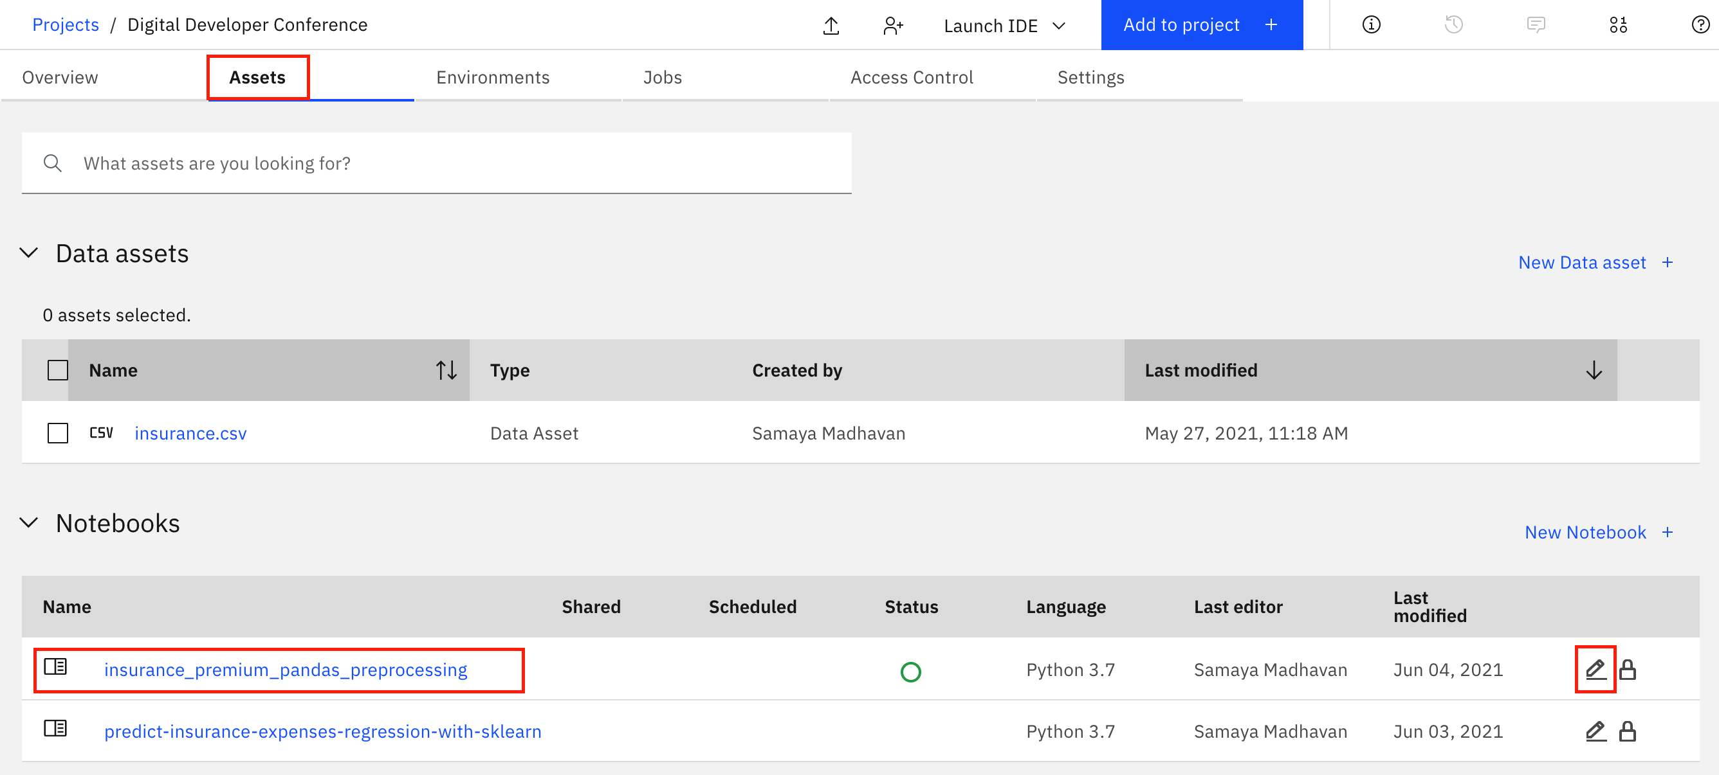Click the Scheduled column header
This screenshot has height=775, width=1719.
[752, 607]
